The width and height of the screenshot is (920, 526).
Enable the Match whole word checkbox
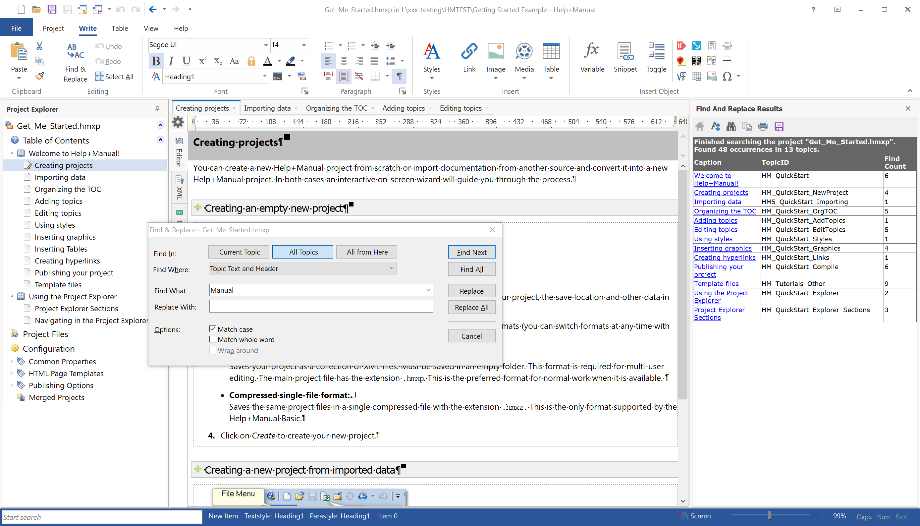(213, 339)
